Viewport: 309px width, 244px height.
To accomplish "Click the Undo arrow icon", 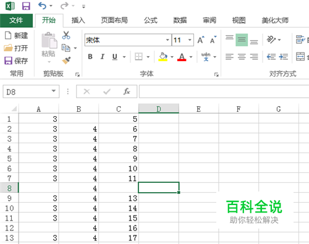I will coord(42,6).
